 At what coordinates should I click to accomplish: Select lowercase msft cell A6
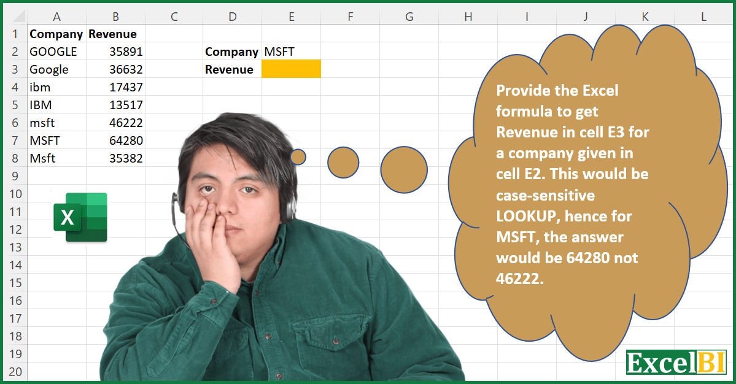click(56, 122)
